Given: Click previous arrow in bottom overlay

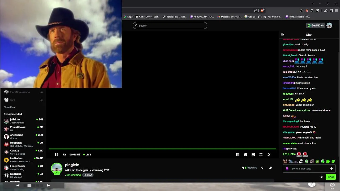Looking at the screenshot, I should (x=18, y=185).
